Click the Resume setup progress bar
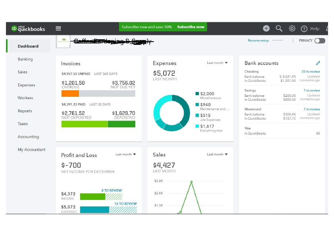334x236 pixels. tap(278, 40)
